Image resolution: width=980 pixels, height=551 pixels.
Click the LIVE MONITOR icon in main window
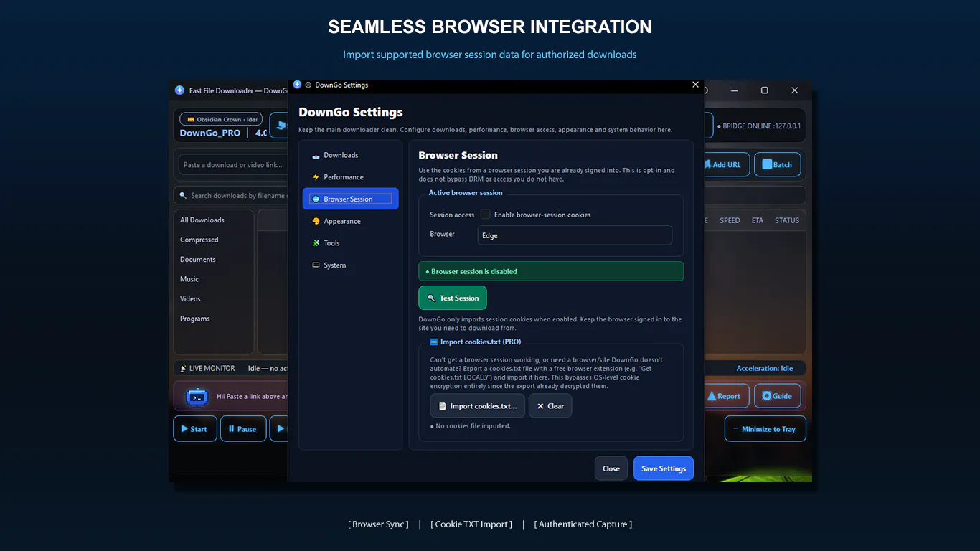pos(184,369)
